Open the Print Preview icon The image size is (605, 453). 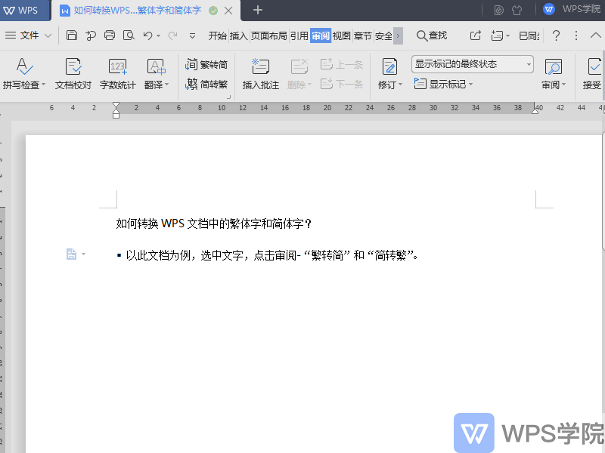click(129, 35)
